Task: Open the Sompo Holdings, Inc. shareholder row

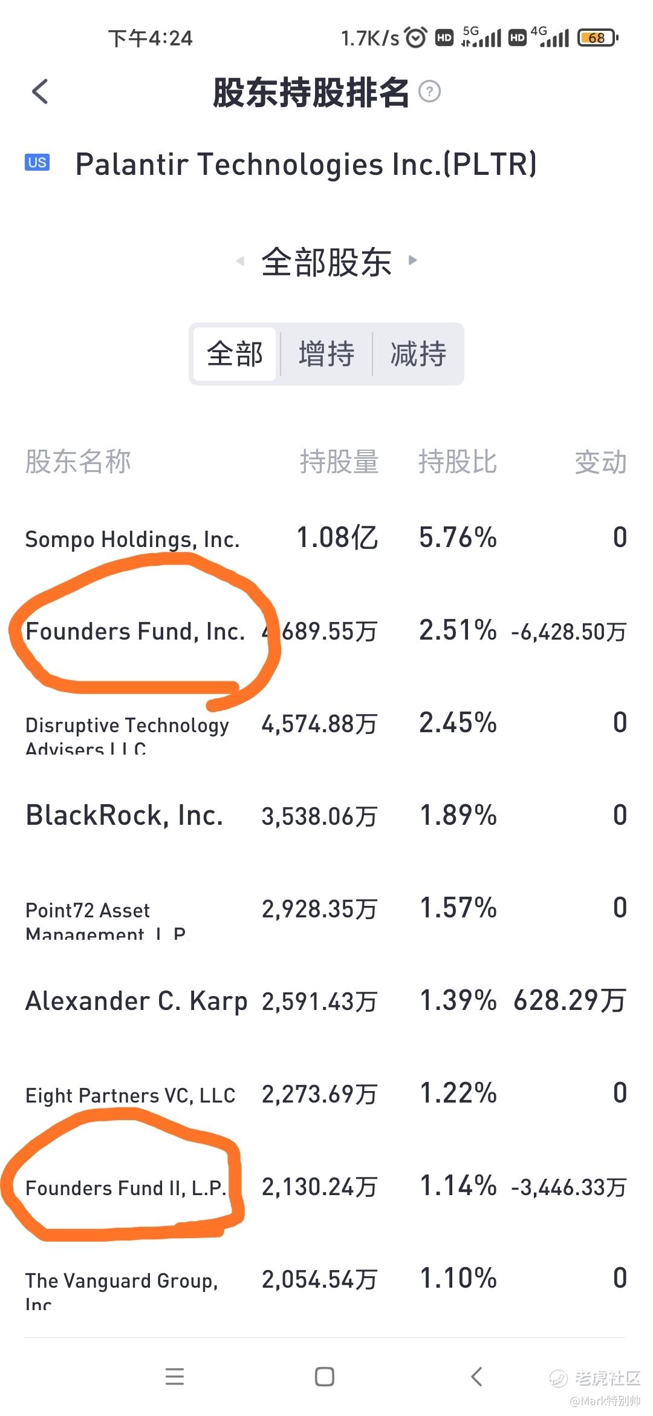Action: coord(132,539)
